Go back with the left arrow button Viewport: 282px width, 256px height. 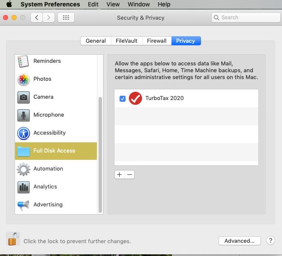(37, 18)
